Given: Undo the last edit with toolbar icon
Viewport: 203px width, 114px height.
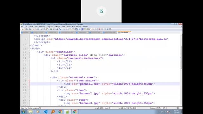Looking at the screenshot, I should click(51, 29).
